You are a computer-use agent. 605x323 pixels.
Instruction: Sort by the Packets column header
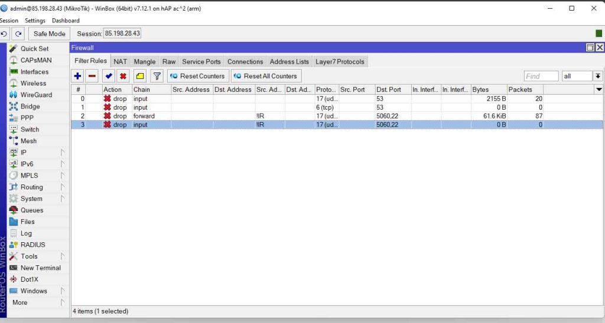[x=525, y=90]
